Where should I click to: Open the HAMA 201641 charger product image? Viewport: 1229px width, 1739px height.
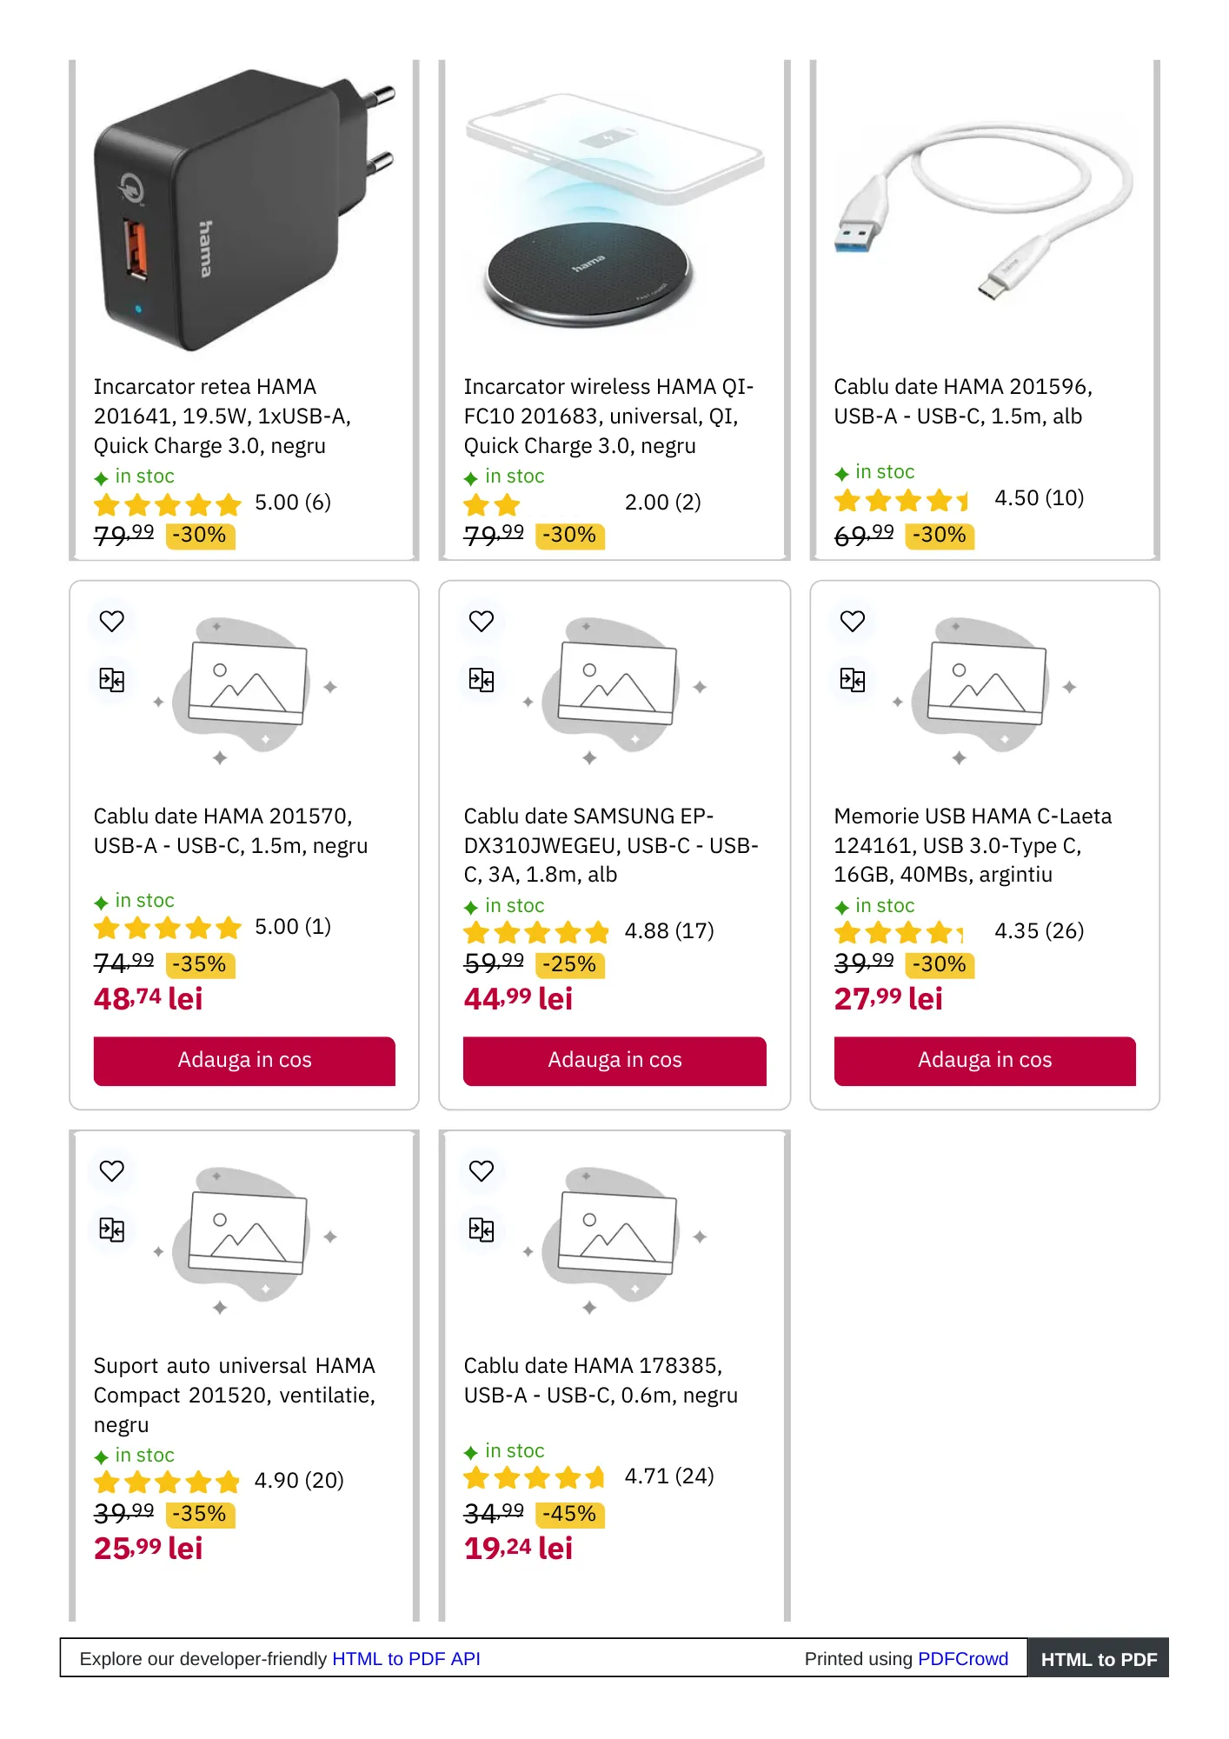coord(244,210)
